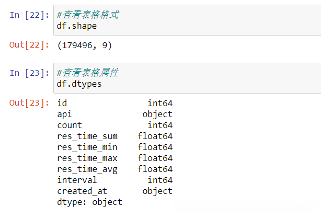
Task: Click the interval row label
Action: pyautogui.click(x=77, y=180)
